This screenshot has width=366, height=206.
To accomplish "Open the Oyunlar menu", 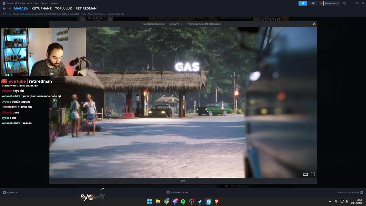I will coord(44,3).
